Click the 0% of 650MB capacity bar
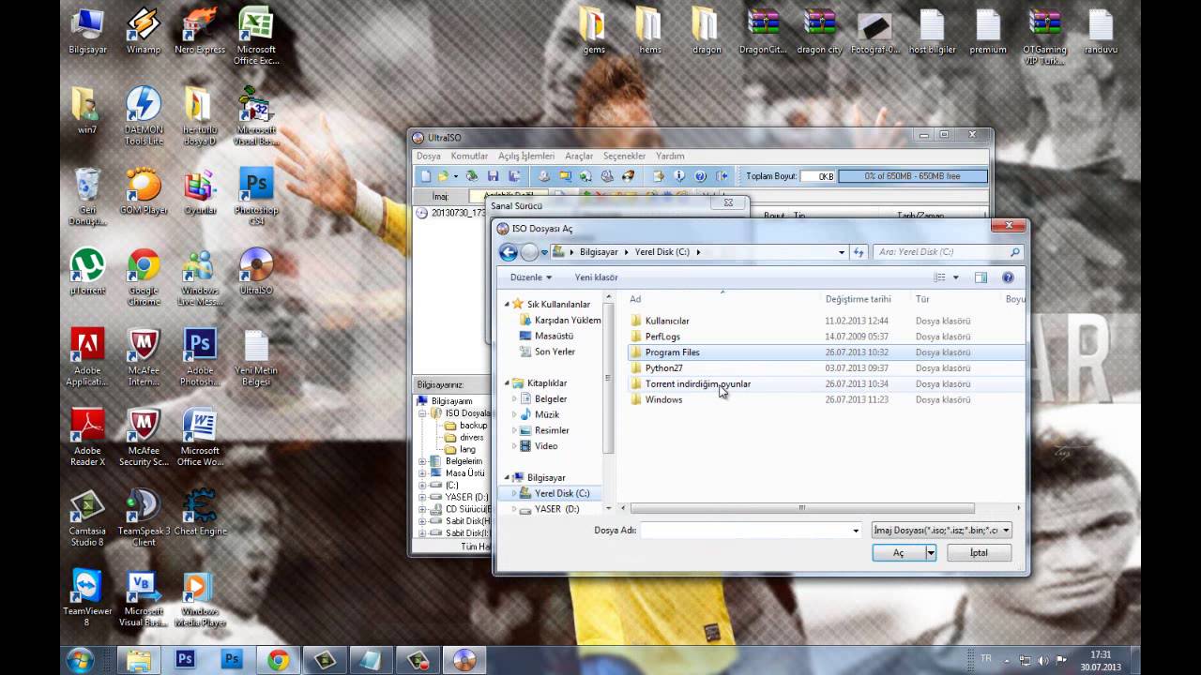 point(913,176)
